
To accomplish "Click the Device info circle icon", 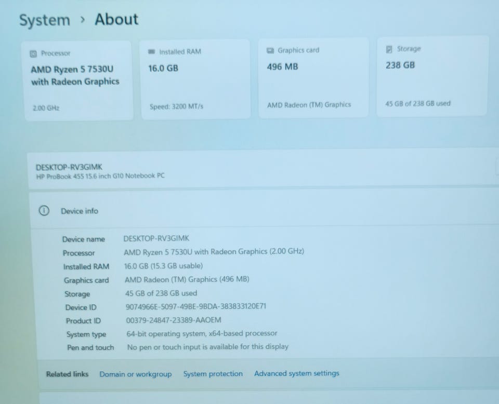I will (x=44, y=210).
